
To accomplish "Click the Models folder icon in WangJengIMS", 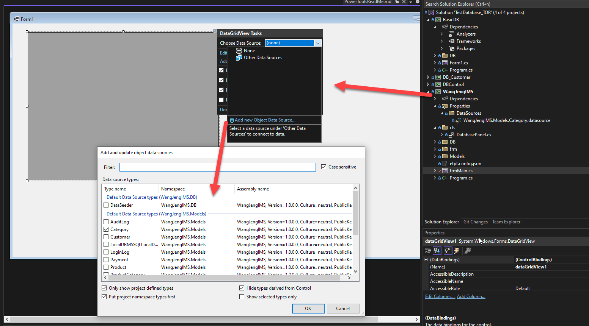I will pyautogui.click(x=445, y=156).
